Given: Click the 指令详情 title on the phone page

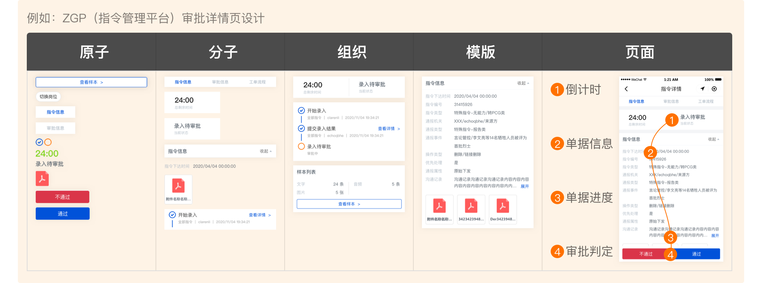Looking at the screenshot, I should click(x=671, y=89).
